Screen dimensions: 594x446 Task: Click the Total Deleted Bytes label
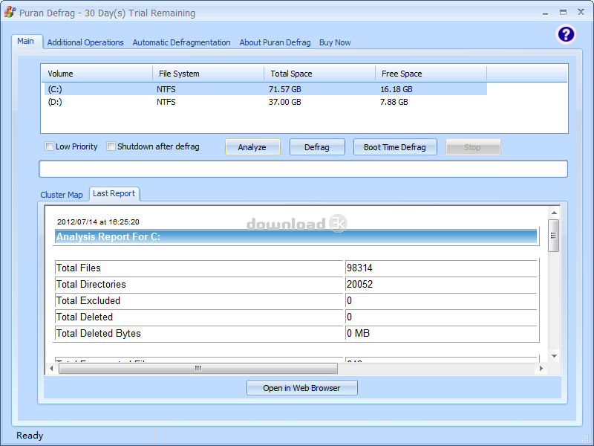pyautogui.click(x=99, y=333)
